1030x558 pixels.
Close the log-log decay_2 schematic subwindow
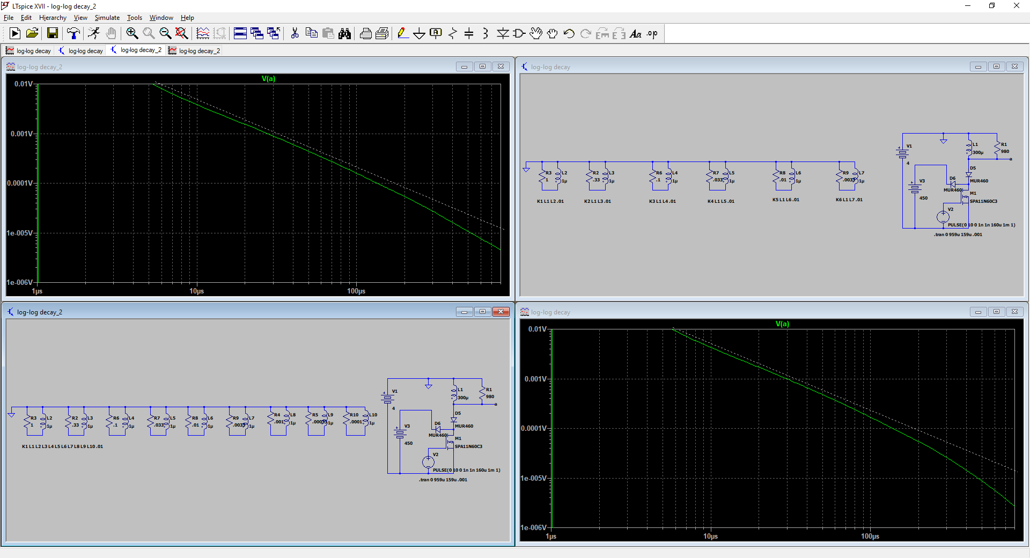pyautogui.click(x=501, y=312)
